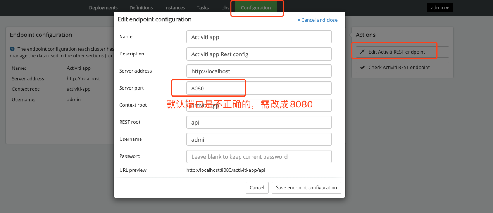Click the pencil icon on Edit endpoint
493x213 pixels.
pyautogui.click(x=362, y=52)
